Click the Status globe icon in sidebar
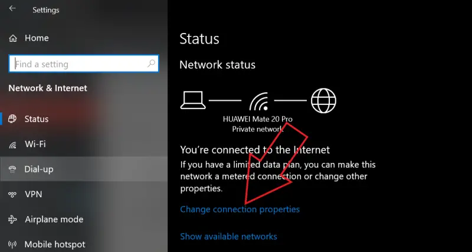 pos(12,119)
